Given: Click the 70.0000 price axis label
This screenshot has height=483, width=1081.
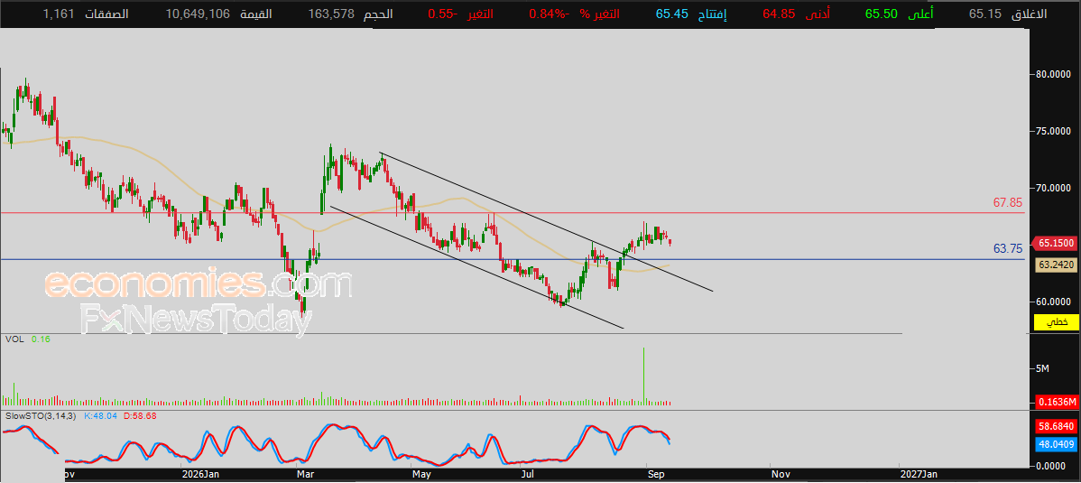Looking at the screenshot, I should 1053,188.
